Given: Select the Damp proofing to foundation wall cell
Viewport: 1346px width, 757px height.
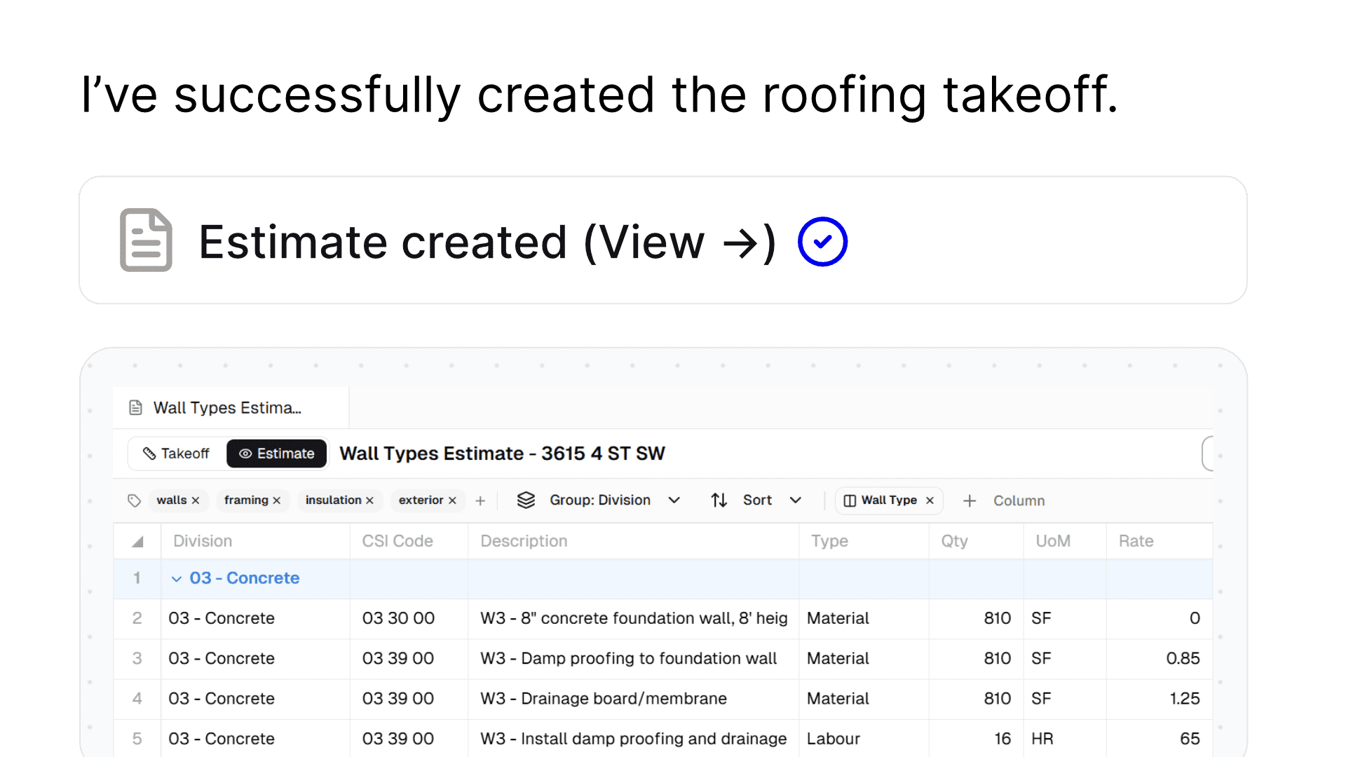Looking at the screenshot, I should [629, 658].
